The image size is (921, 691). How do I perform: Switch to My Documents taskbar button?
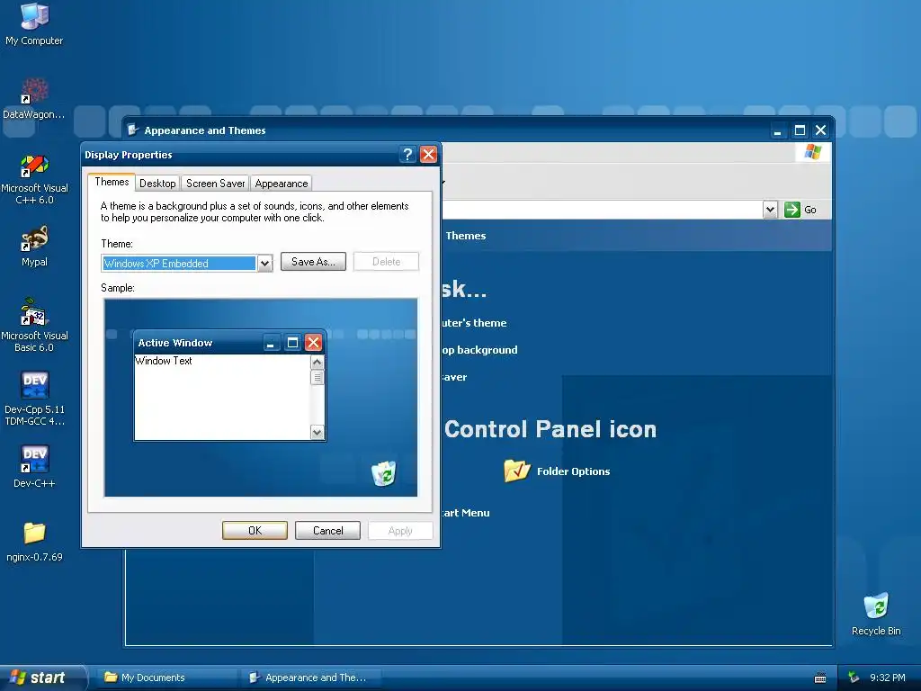click(x=168, y=678)
